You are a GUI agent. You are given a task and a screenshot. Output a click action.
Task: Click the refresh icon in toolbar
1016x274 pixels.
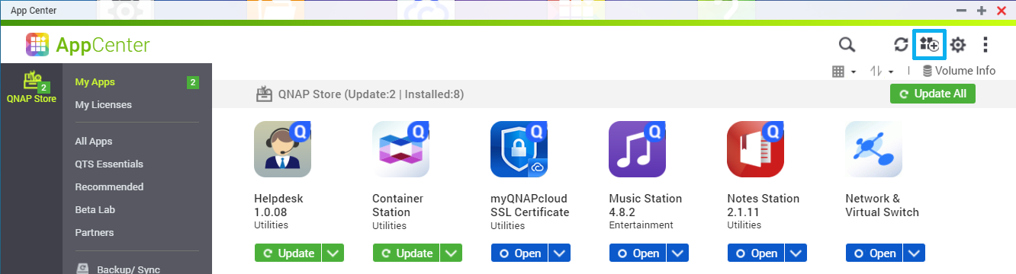point(901,45)
